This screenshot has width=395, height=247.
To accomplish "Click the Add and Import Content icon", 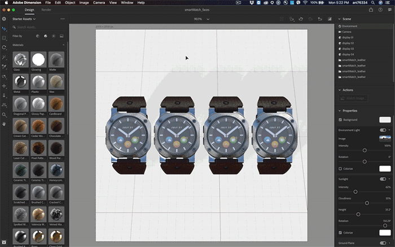I will (x=4, y=19).
